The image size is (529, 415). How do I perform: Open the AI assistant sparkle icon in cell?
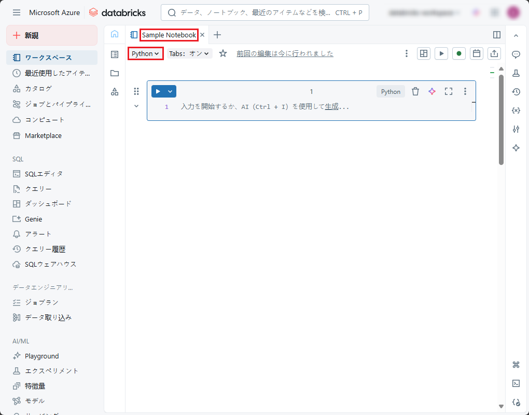(431, 92)
